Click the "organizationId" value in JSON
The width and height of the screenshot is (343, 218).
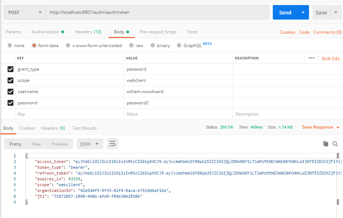point(123,190)
